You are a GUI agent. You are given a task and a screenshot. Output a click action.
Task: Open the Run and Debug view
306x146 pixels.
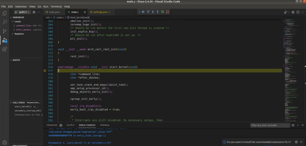tap(4, 40)
